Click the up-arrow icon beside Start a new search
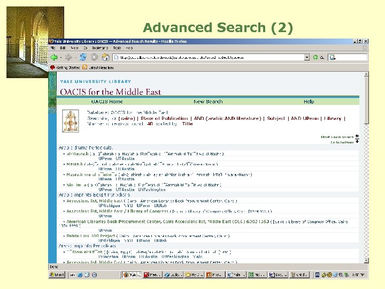The width and height of the screenshot is (385, 289). [x=357, y=136]
